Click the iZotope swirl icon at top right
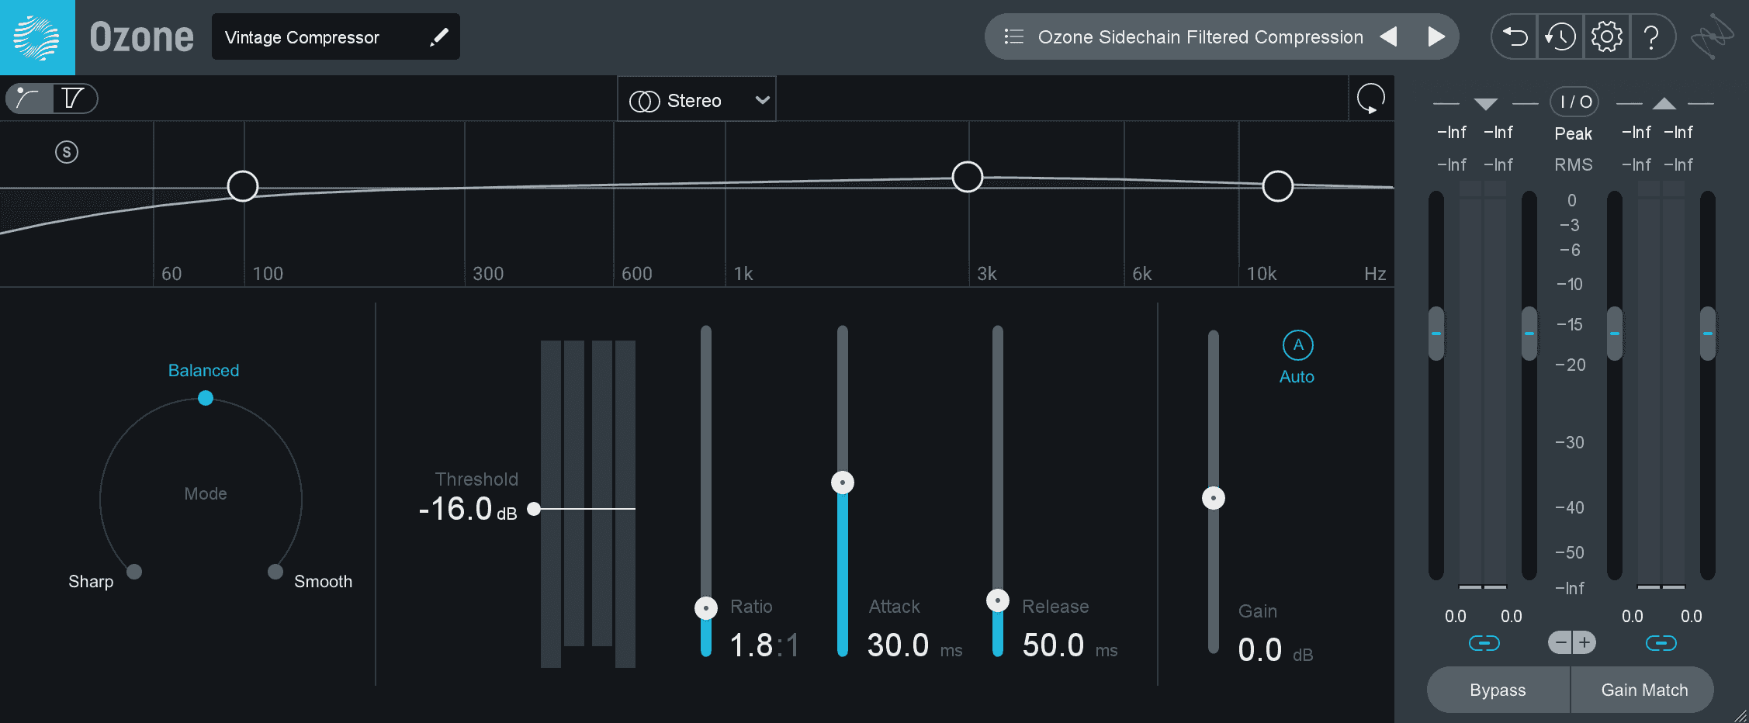This screenshot has width=1749, height=723. (x=1712, y=36)
